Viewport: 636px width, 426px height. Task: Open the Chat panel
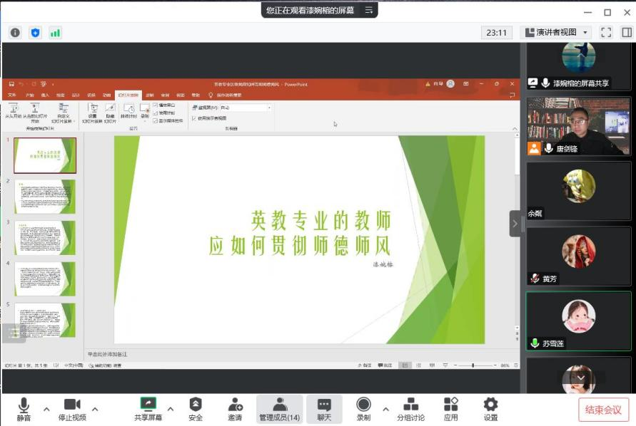(x=324, y=405)
